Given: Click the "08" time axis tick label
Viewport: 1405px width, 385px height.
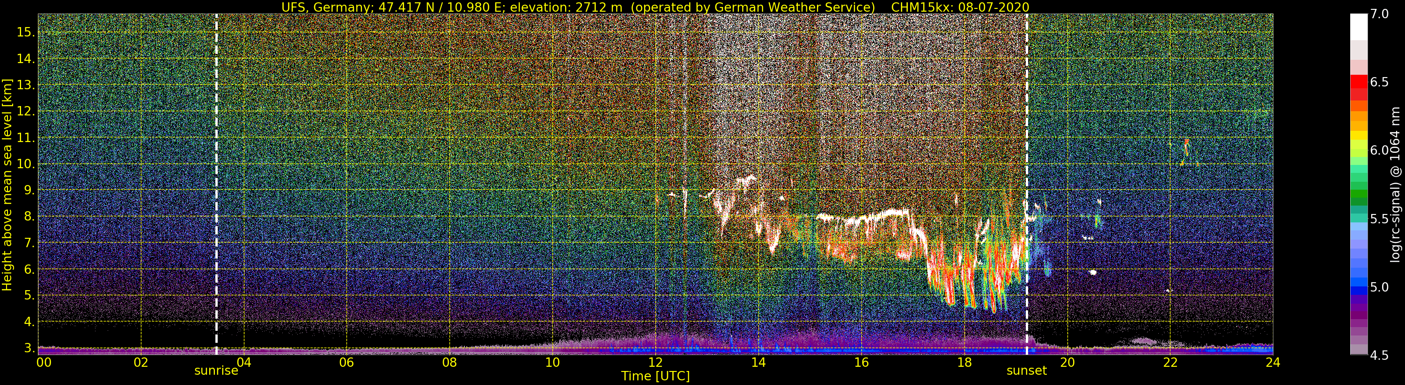Looking at the screenshot, I should 449,362.
